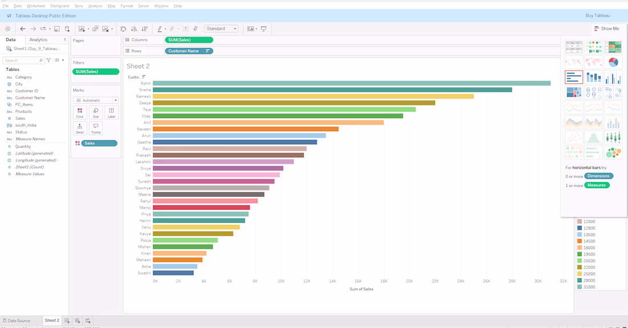This screenshot has height=328, width=628.
Task: Click sort icon next to Custo.. header
Action: [144, 77]
